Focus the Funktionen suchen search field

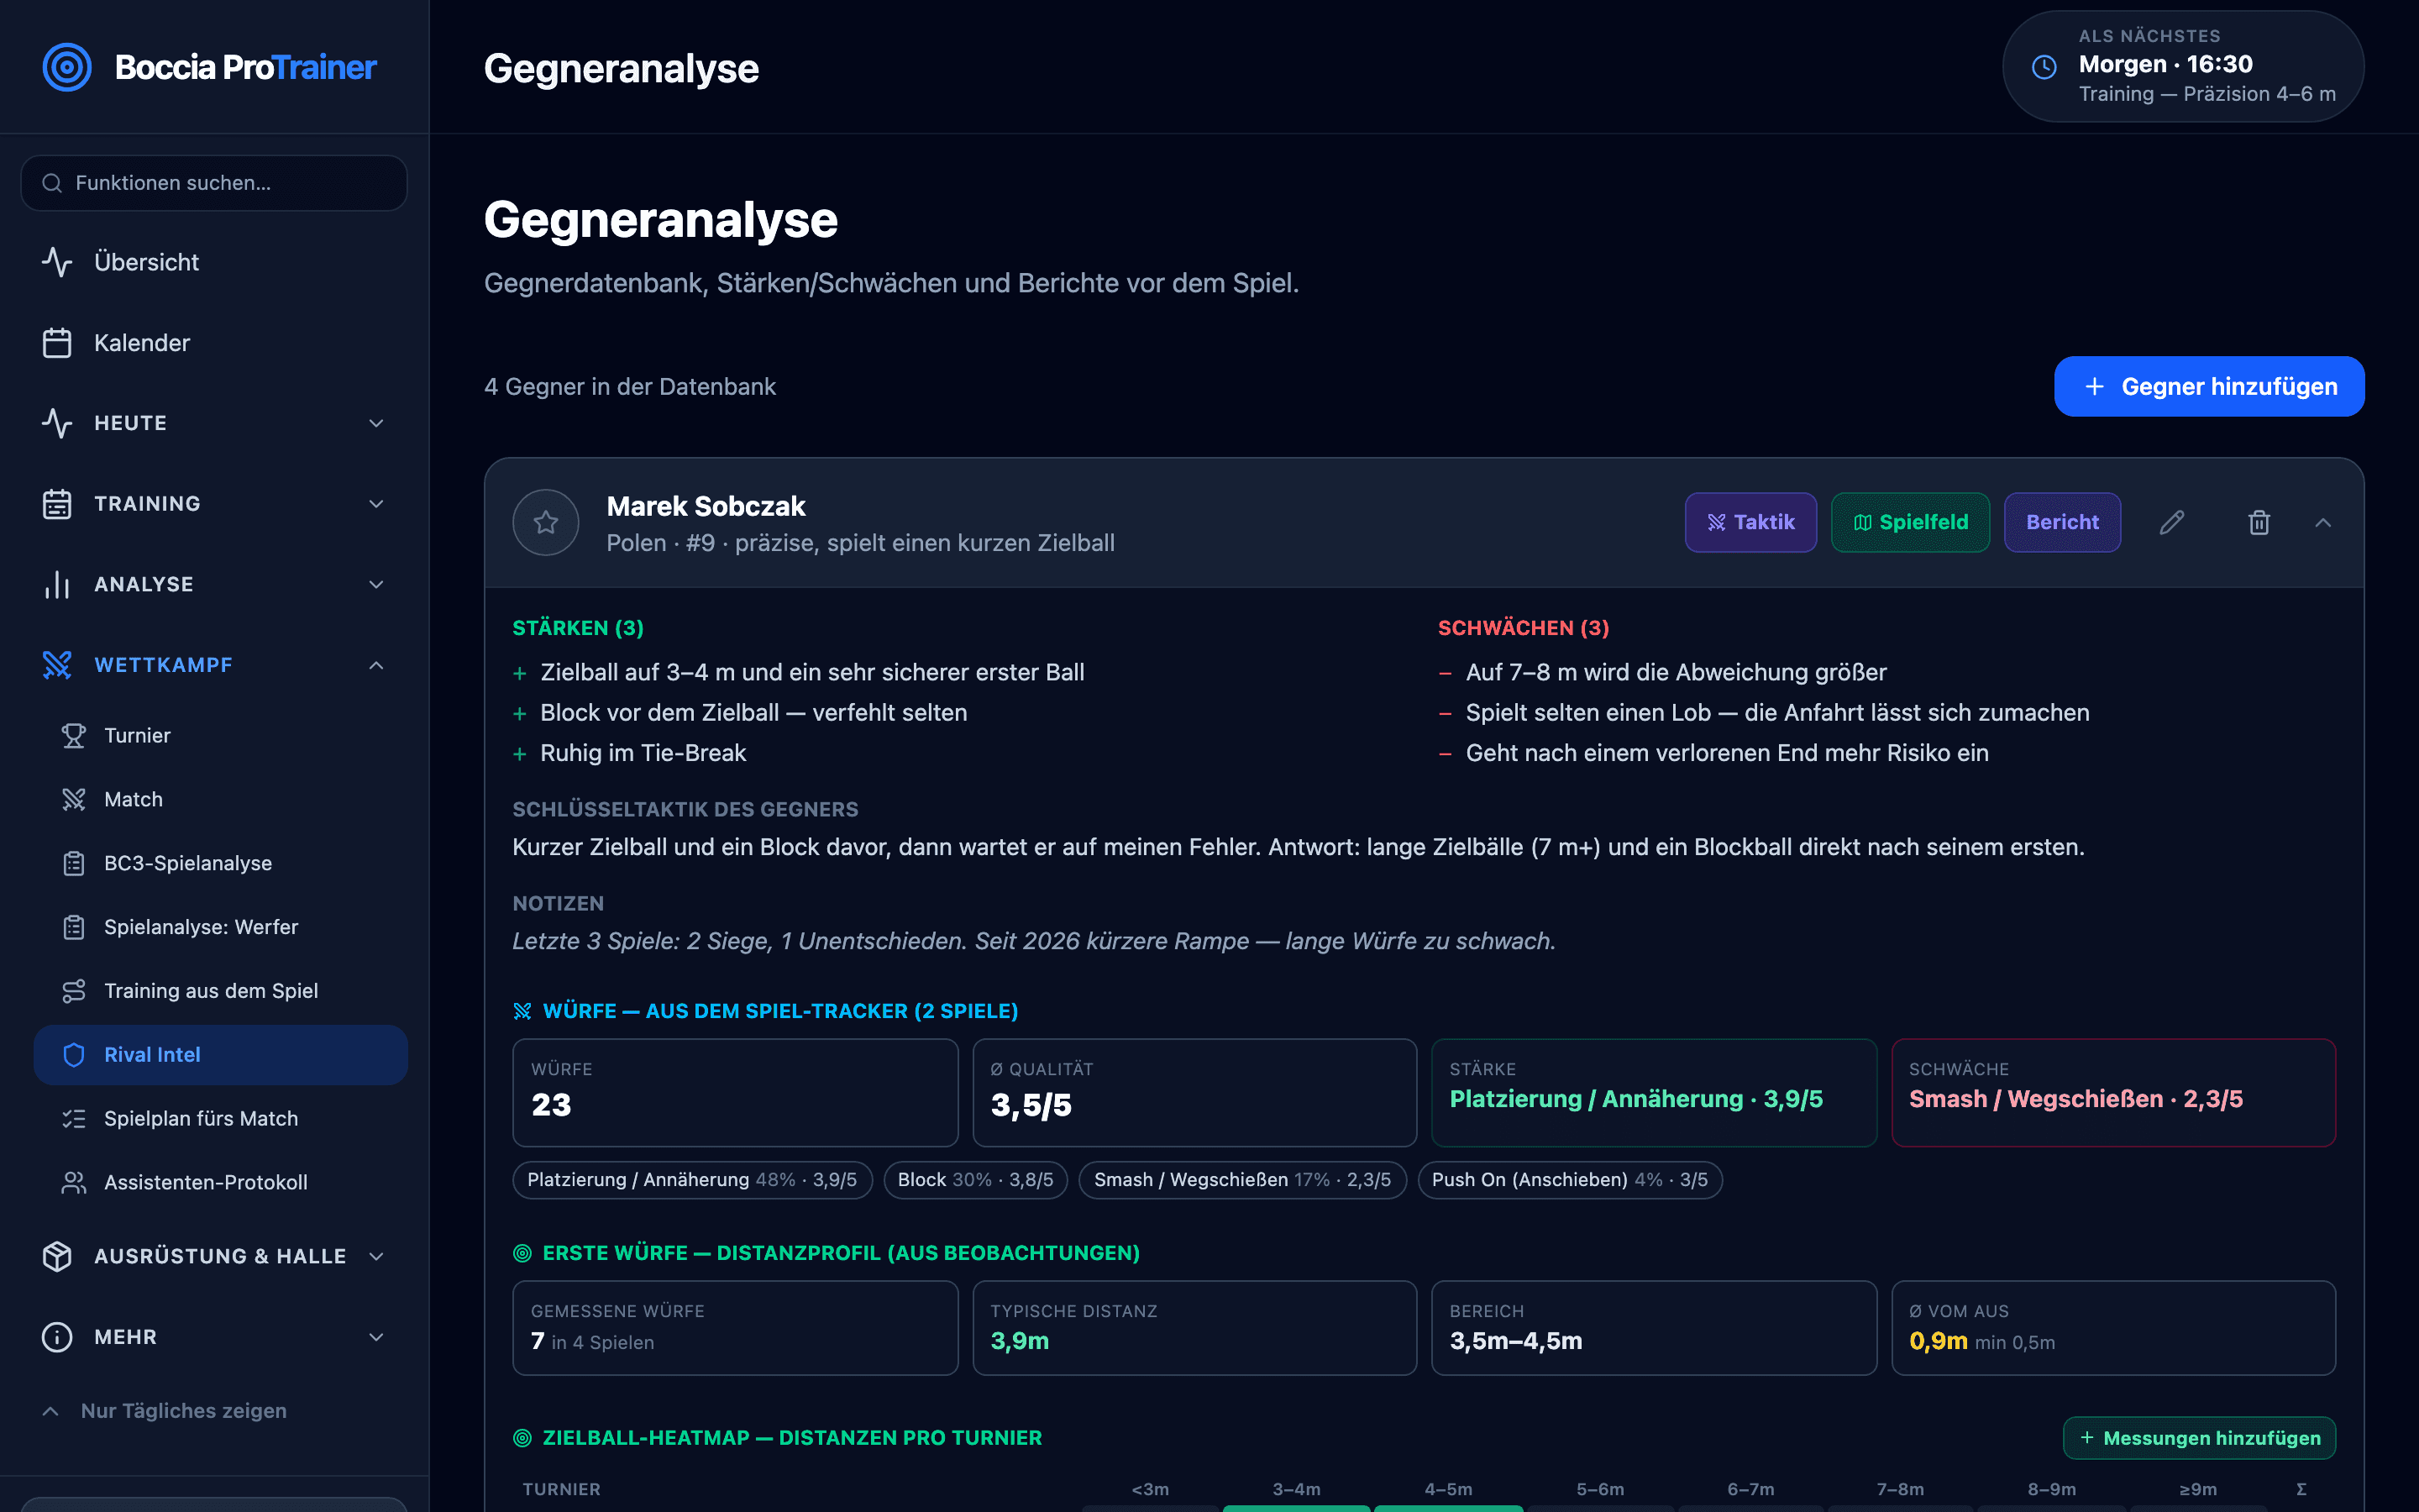click(214, 183)
